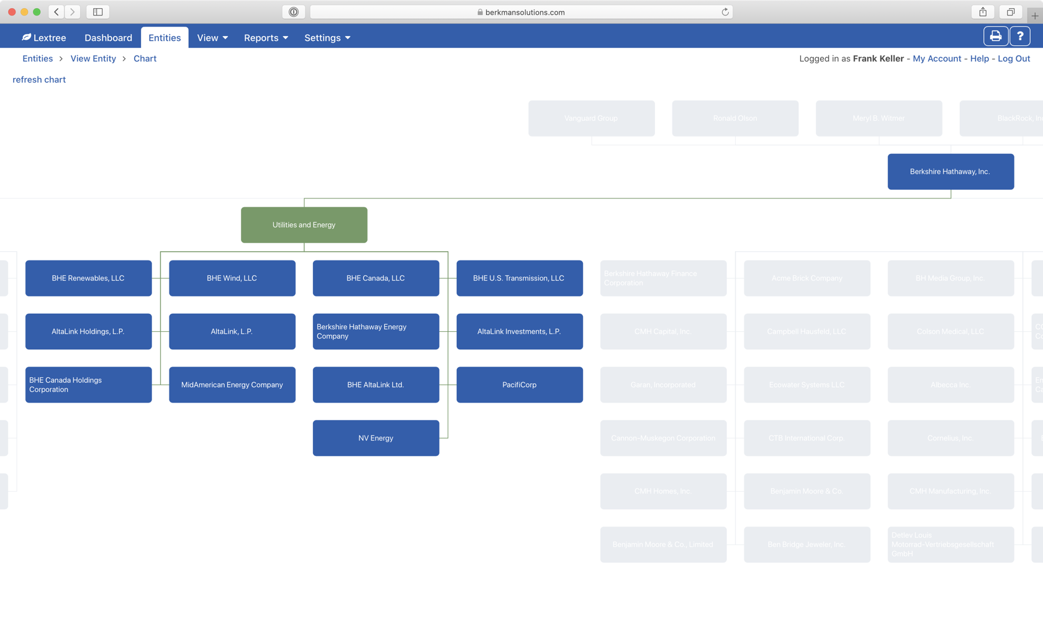Click the Log Out link

tap(1013, 58)
